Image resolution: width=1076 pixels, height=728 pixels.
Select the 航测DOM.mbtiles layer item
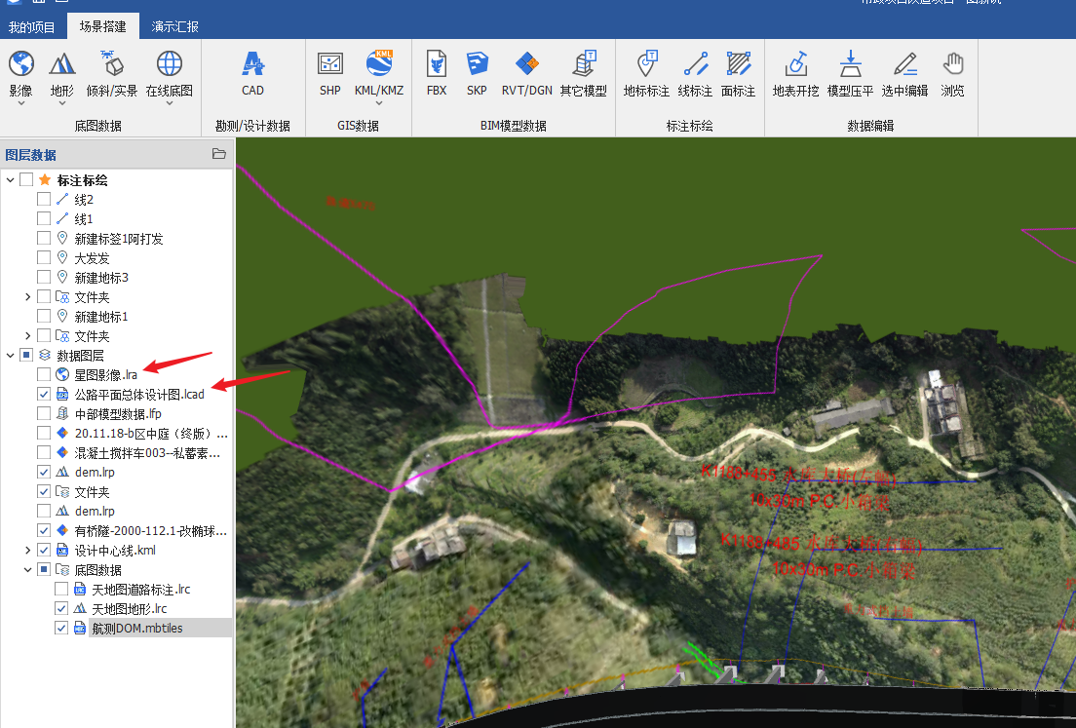[136, 629]
